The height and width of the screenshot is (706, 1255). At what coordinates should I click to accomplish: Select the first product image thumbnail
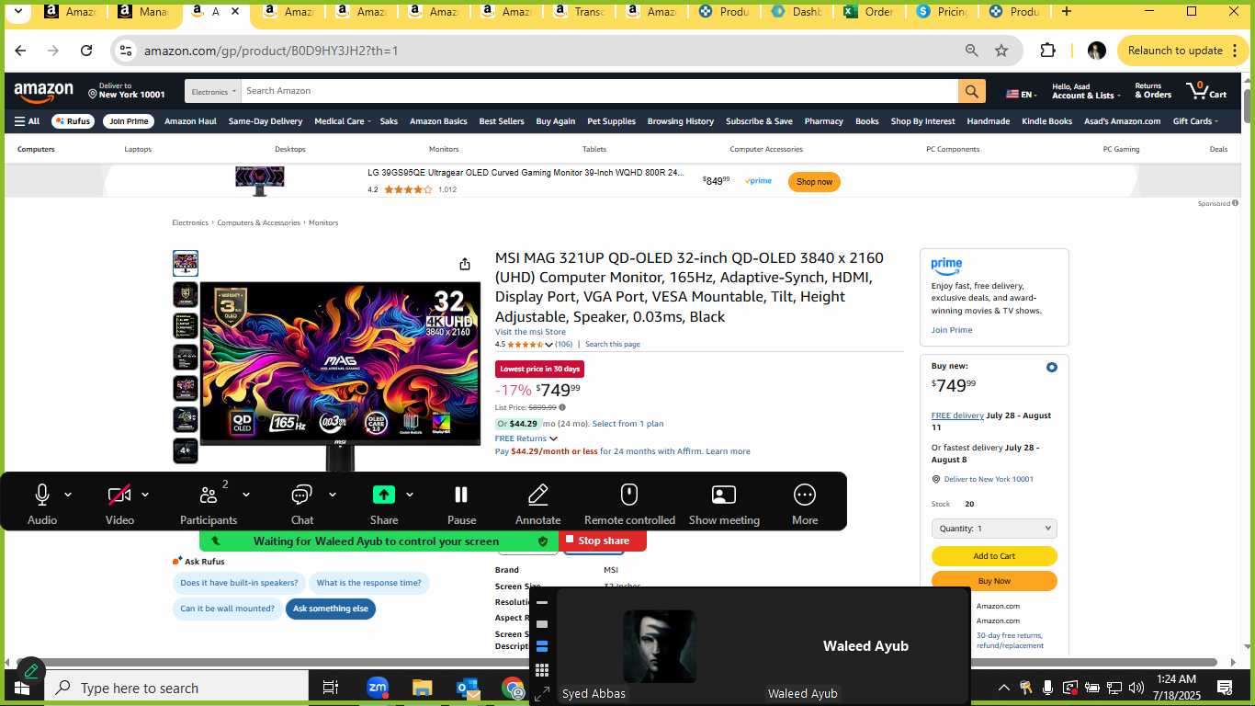click(186, 264)
